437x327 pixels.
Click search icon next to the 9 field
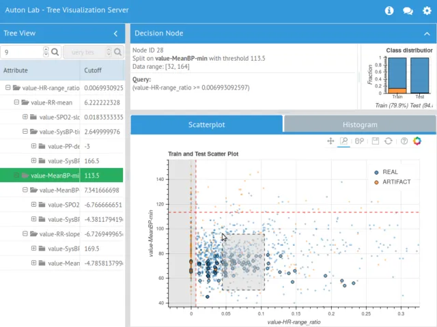click(x=55, y=52)
